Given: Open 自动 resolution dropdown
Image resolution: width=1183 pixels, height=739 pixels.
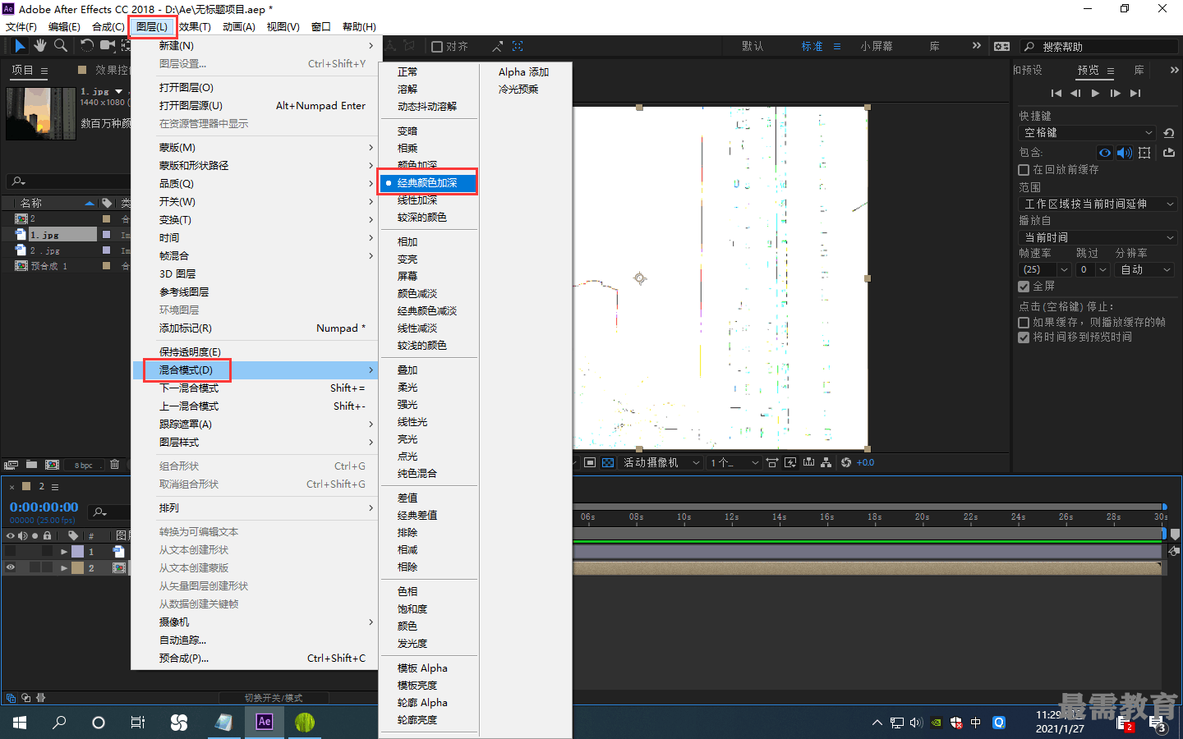Looking at the screenshot, I should [x=1145, y=269].
